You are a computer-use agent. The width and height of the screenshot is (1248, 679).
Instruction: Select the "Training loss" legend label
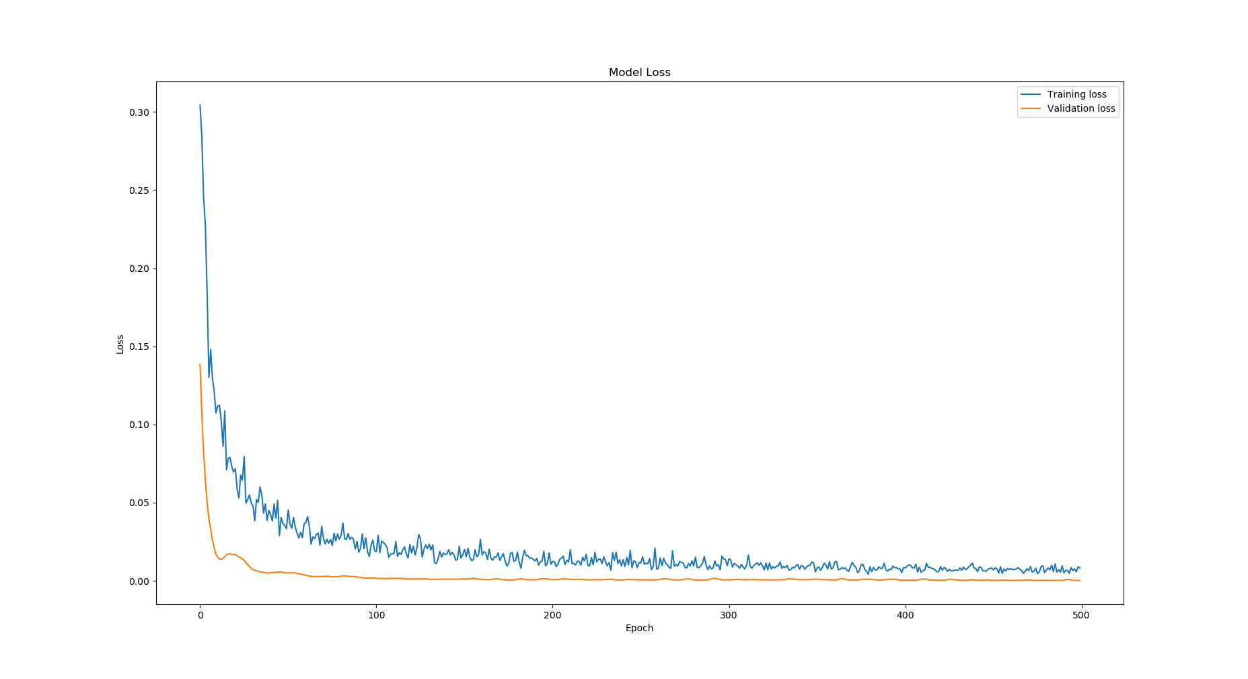pyautogui.click(x=1076, y=95)
